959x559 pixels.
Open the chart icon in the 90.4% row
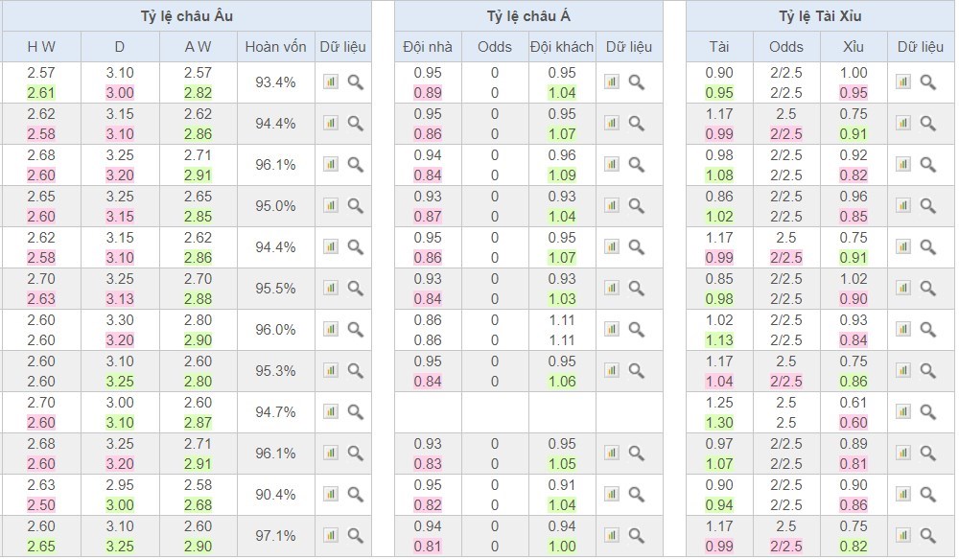click(331, 495)
